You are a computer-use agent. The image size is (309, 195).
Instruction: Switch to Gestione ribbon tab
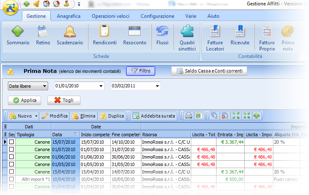point(36,16)
